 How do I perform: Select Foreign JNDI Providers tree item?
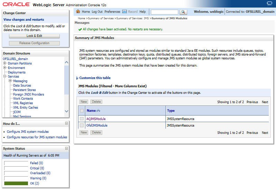(x=29, y=94)
